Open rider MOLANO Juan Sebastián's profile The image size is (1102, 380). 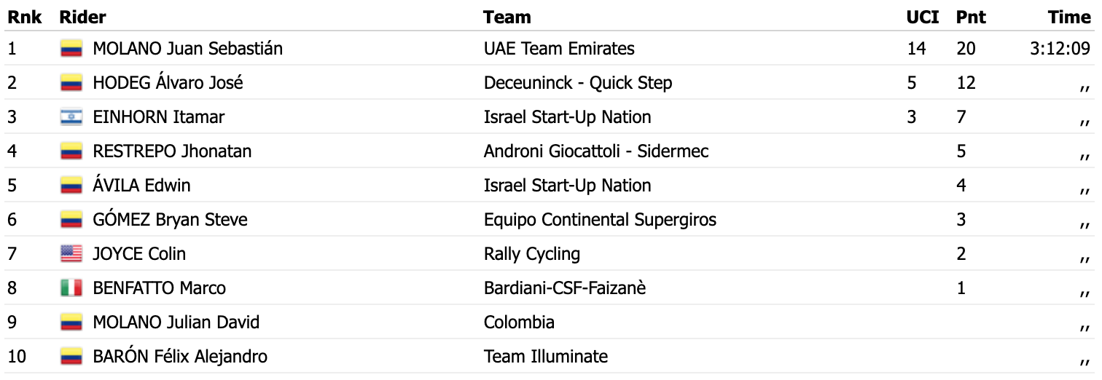[x=187, y=49]
